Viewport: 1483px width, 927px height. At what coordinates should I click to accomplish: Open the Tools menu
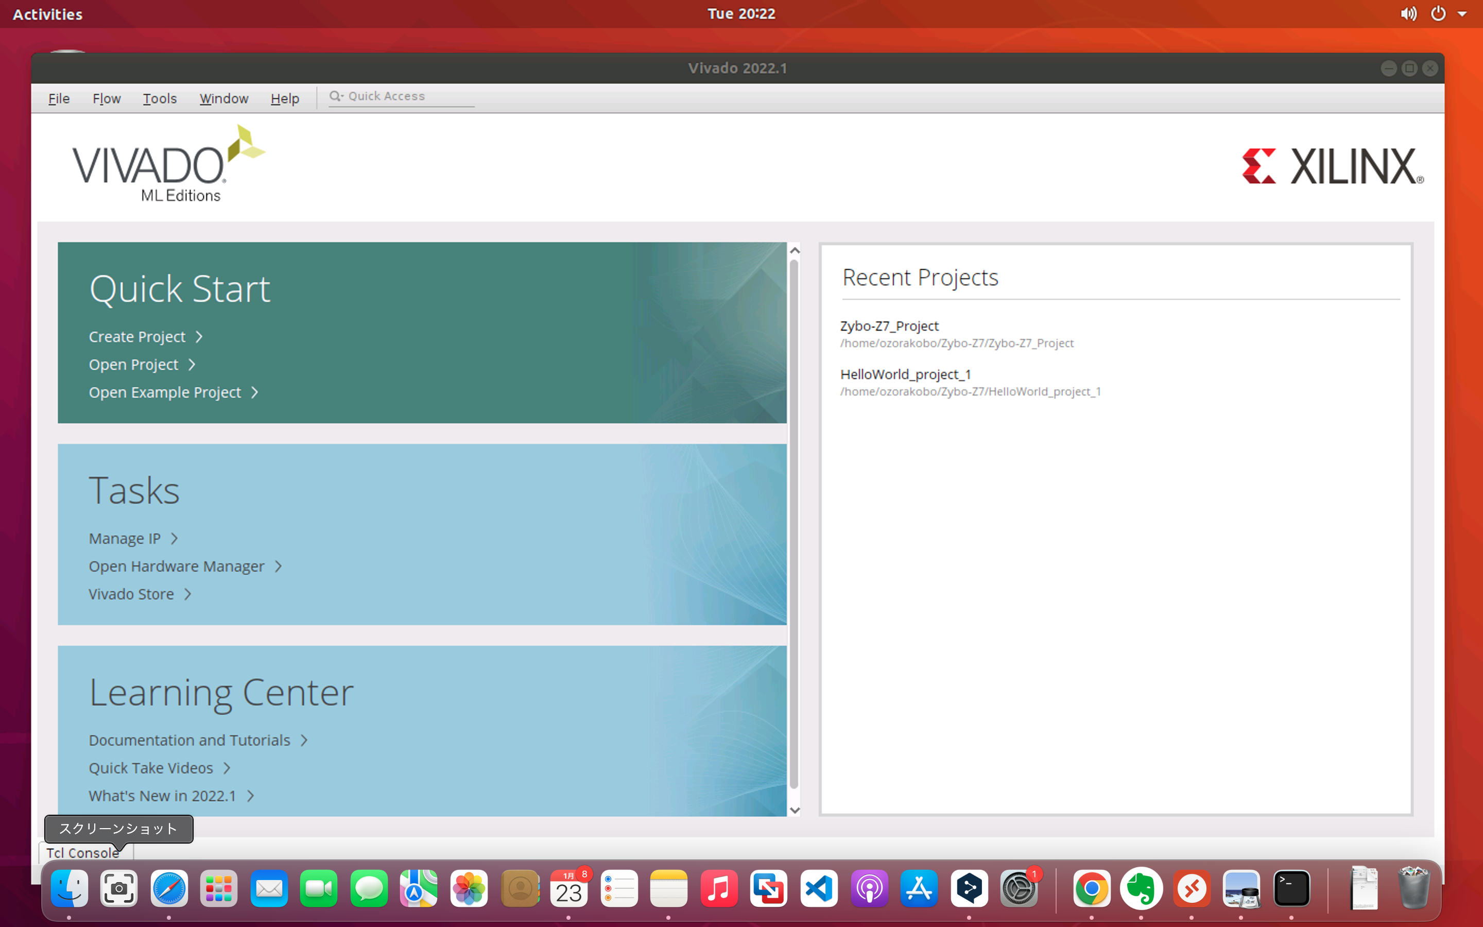coord(159,99)
